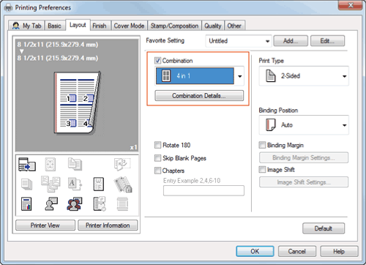Click the grayed page with four-way arrows icon

(51, 164)
